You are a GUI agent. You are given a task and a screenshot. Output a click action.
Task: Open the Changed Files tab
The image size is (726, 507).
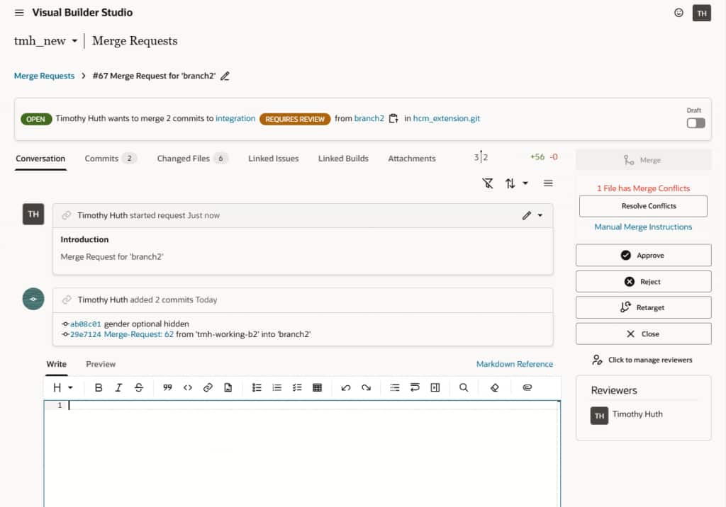192,159
